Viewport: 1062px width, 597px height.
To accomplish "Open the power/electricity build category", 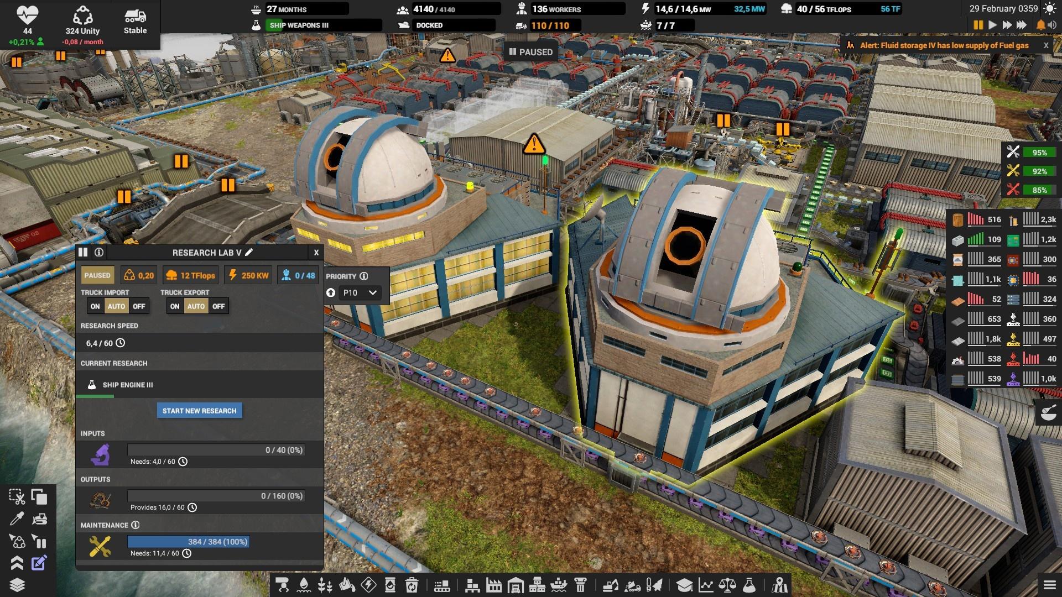I will [368, 585].
